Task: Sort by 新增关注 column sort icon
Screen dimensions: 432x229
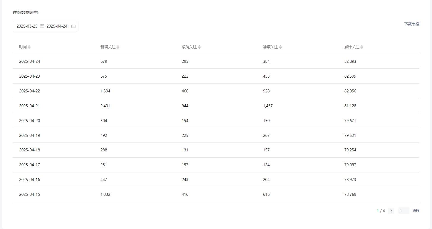Action: (118, 47)
